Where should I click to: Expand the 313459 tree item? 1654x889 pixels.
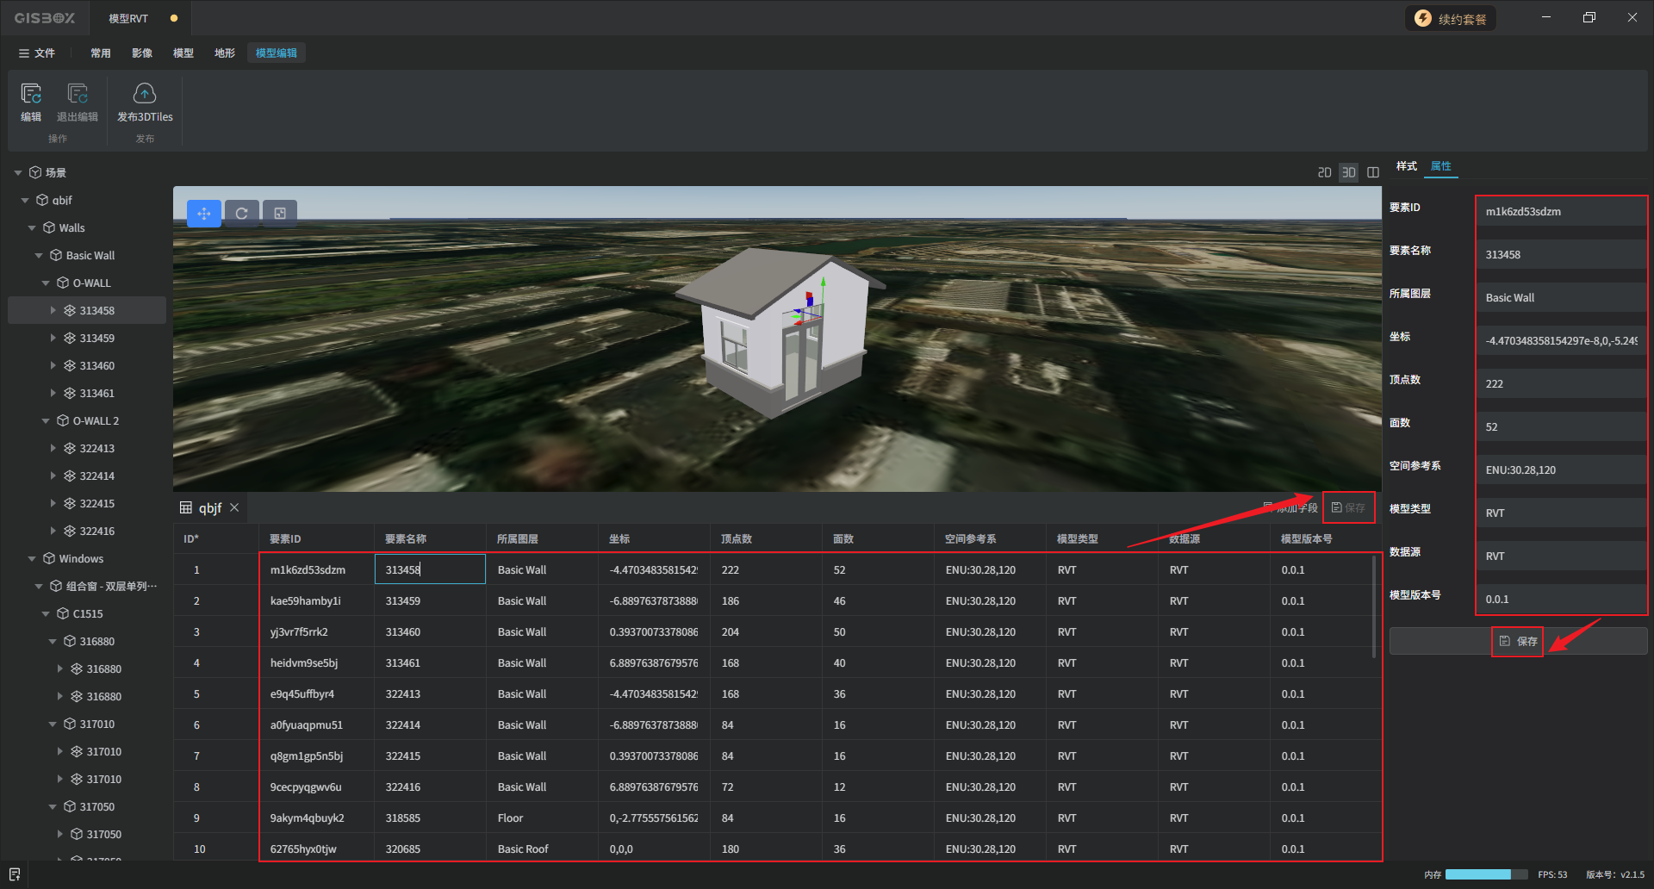point(53,339)
